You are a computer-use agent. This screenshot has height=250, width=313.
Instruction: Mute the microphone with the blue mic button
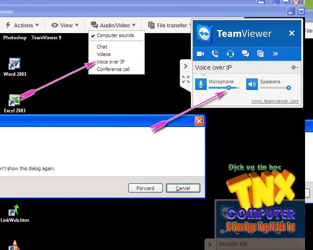[x=201, y=84]
